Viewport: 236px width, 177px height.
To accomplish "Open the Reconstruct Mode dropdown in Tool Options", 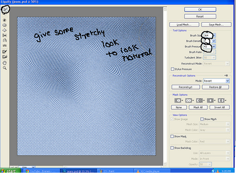I will (x=216, y=64).
